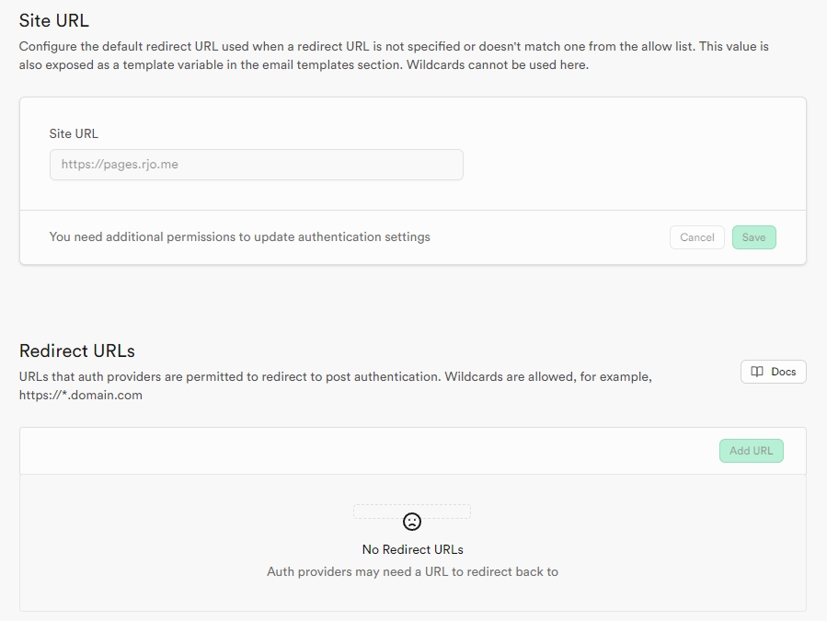Click the additional permissions notice text
827x621 pixels.
(239, 236)
